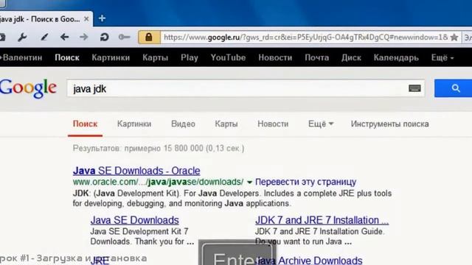The height and width of the screenshot is (265, 472).
Task: Open the on-screen keyboard icon
Action: (414, 88)
